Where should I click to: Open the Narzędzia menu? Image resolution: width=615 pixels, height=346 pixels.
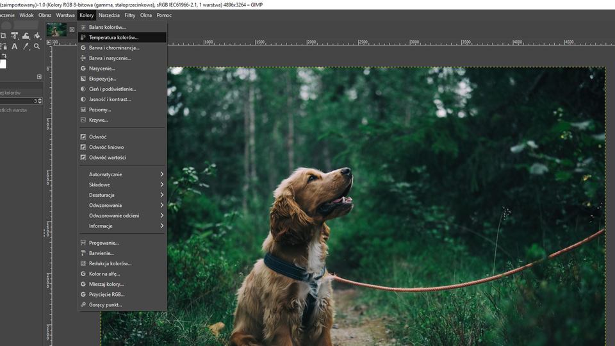pyautogui.click(x=109, y=15)
